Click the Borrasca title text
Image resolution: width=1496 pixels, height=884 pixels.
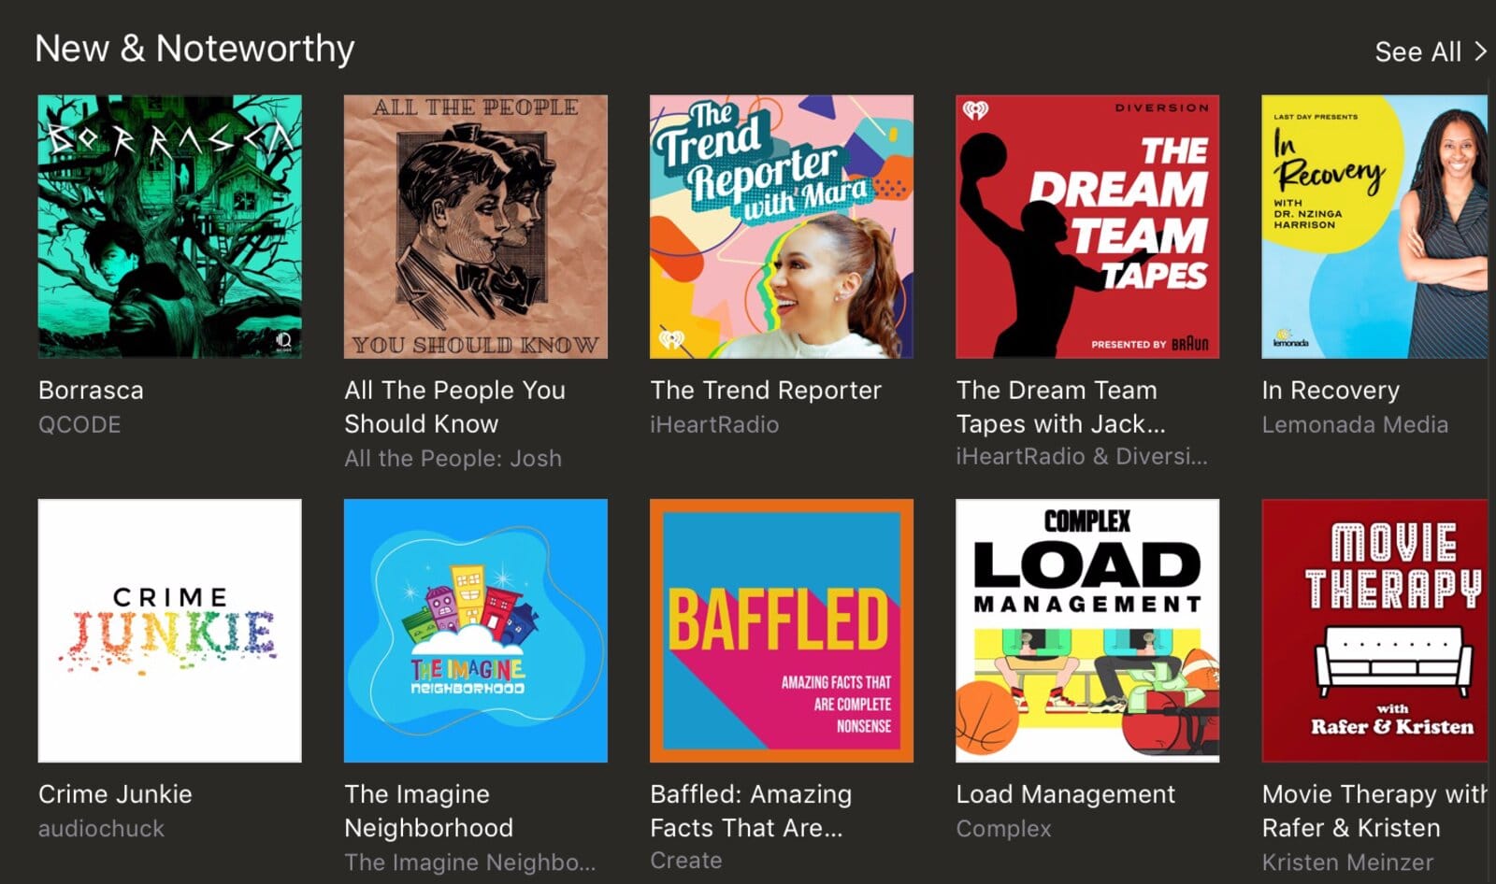tap(91, 391)
